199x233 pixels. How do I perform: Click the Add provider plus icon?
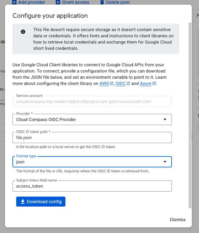point(14,2)
